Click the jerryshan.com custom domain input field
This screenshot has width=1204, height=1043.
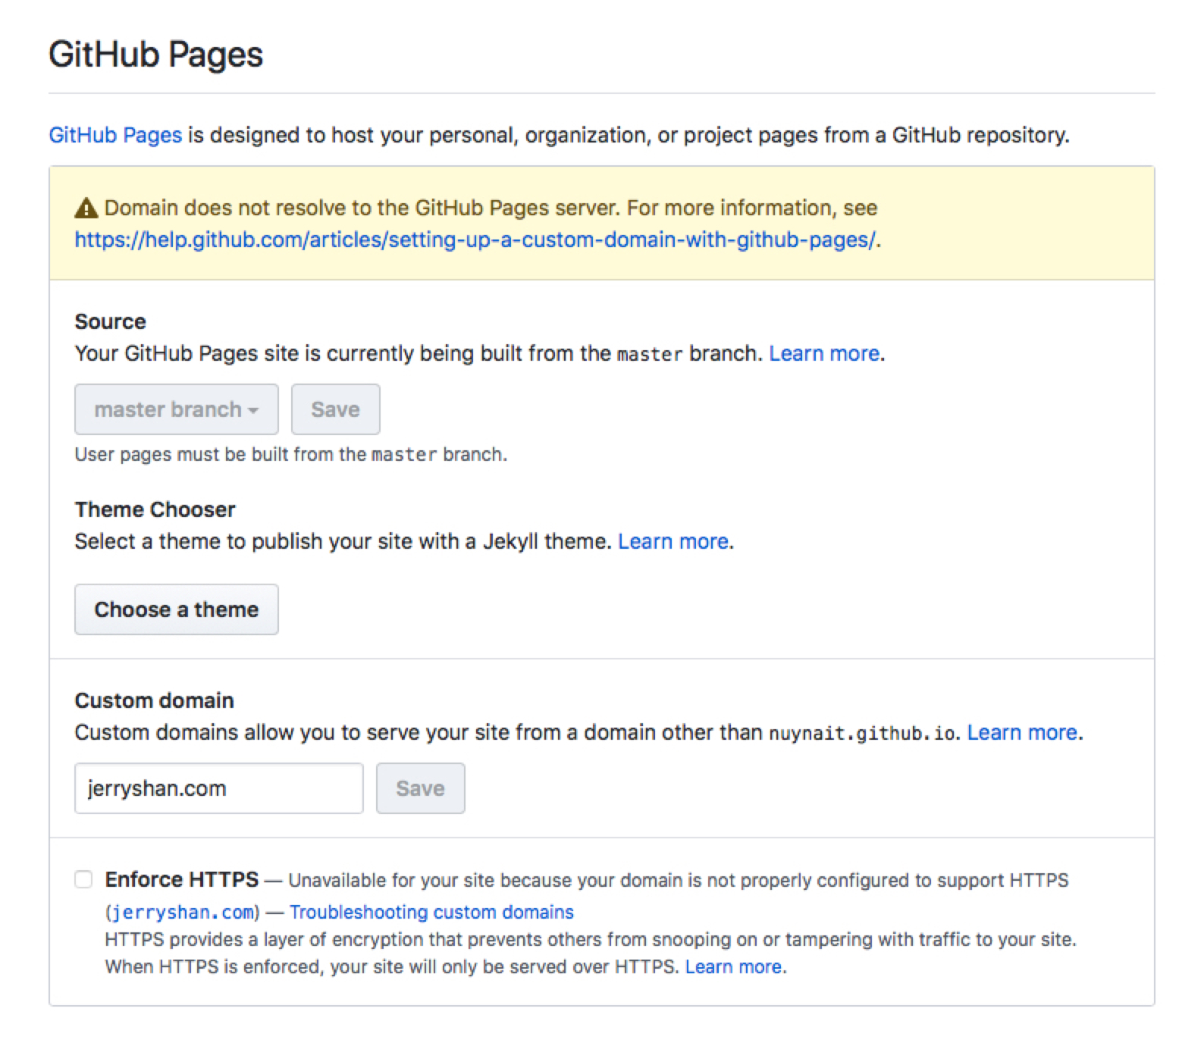point(218,788)
